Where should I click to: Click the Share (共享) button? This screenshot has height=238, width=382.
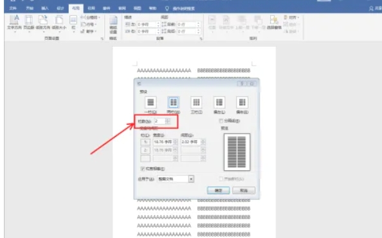tap(375, 8)
